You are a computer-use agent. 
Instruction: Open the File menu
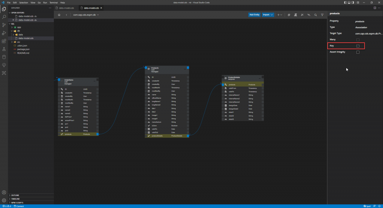(9, 3)
